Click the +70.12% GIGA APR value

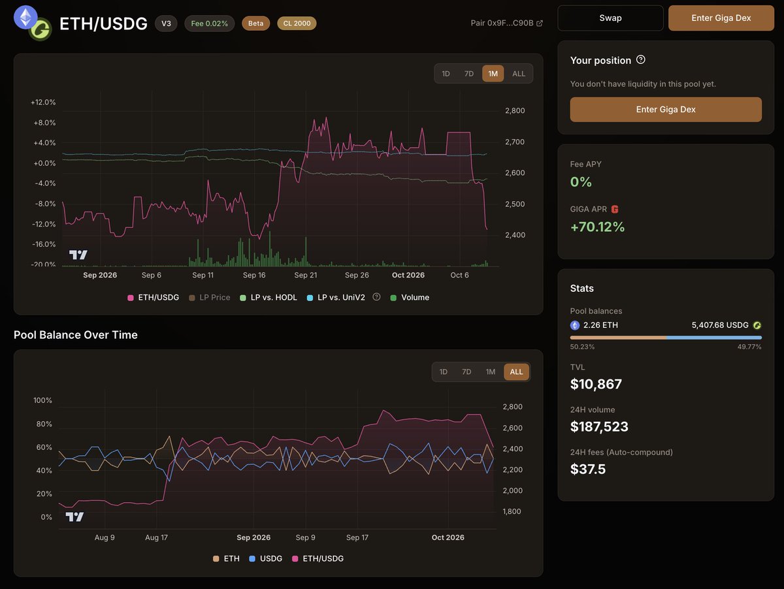598,227
